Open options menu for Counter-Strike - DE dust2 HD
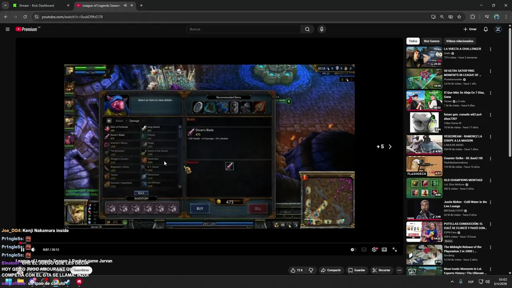Screen dimensions: 512x288 click(490, 158)
